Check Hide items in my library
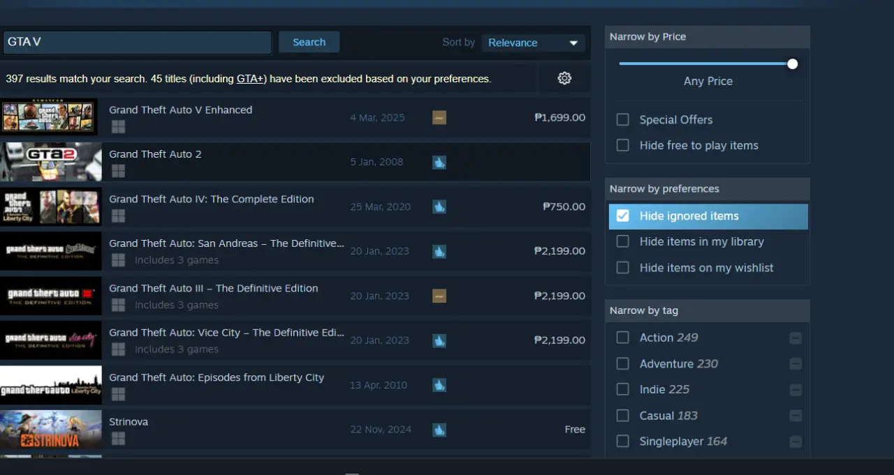 click(x=622, y=241)
